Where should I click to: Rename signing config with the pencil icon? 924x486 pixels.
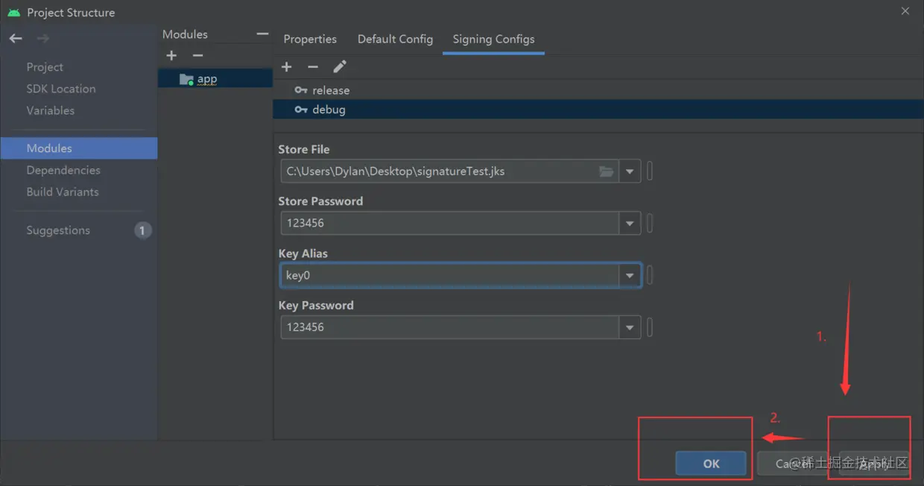340,67
